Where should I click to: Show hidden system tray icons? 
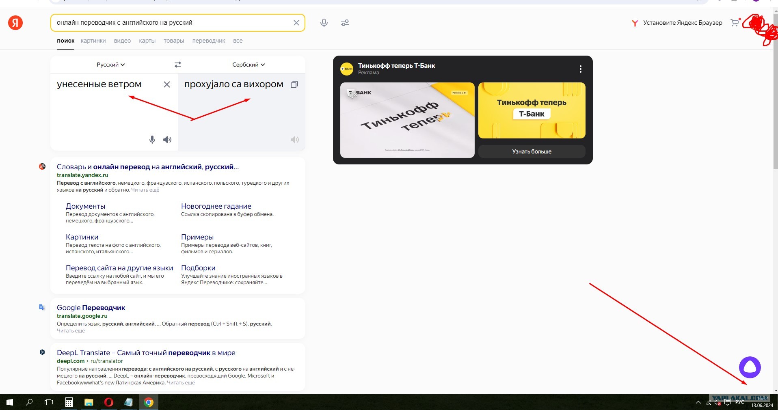pos(698,402)
